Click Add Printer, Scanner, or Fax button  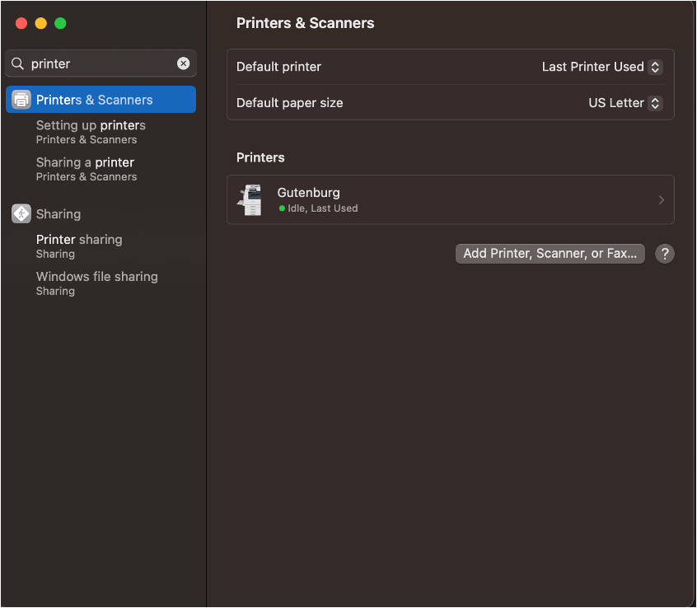point(550,254)
